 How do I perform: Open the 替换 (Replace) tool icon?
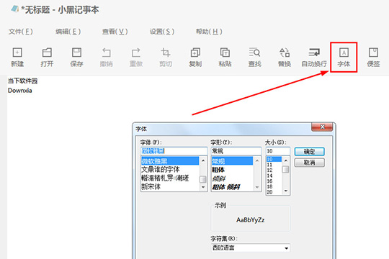[x=285, y=57]
